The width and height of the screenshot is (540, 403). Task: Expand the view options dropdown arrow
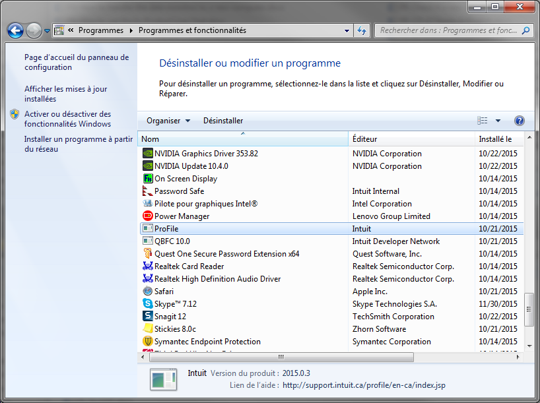pyautogui.click(x=498, y=121)
